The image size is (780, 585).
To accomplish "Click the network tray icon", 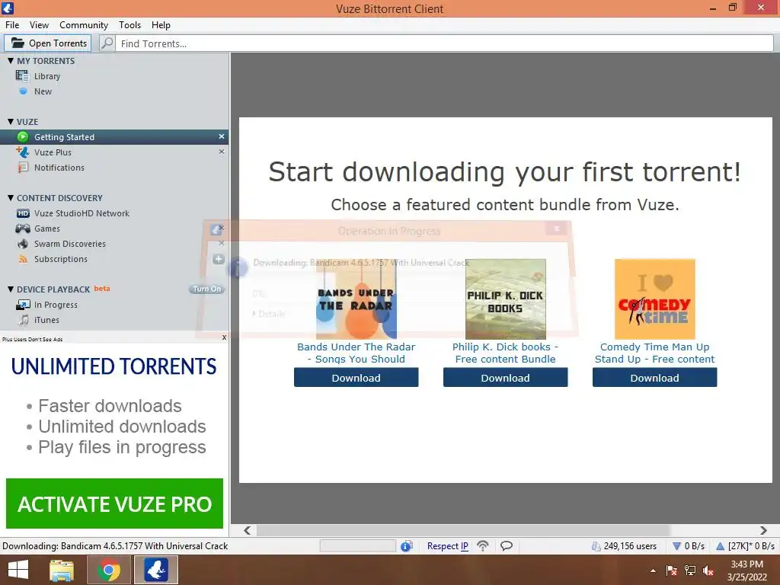I will coord(690,571).
